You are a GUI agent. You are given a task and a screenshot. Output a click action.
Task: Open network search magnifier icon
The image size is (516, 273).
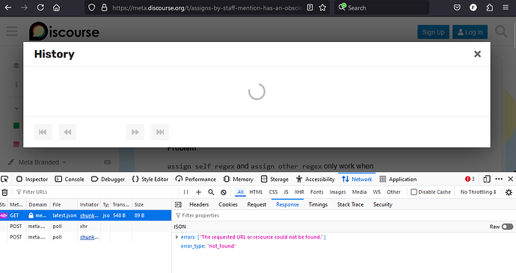(x=211, y=192)
